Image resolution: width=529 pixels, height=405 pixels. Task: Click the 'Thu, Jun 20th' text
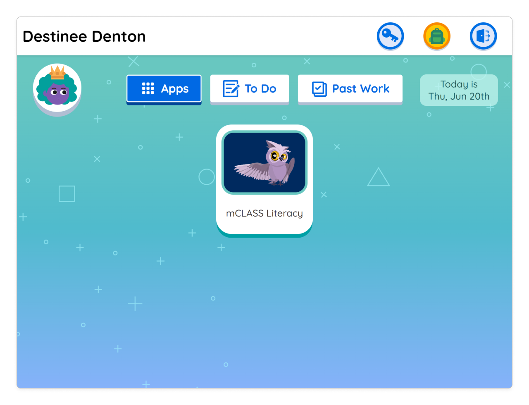(459, 96)
